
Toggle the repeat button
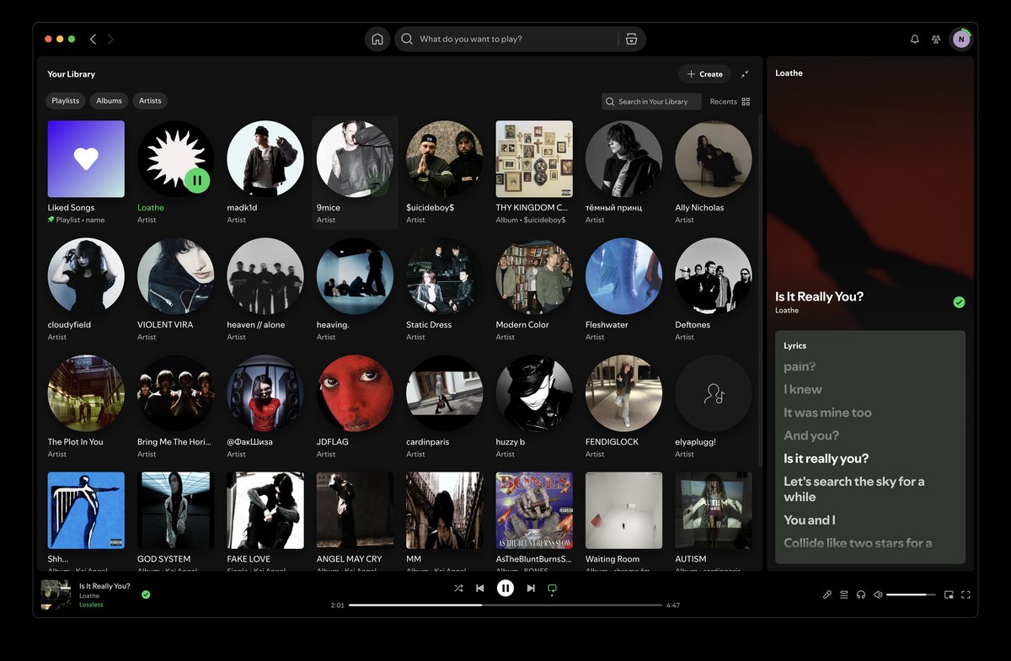(553, 589)
